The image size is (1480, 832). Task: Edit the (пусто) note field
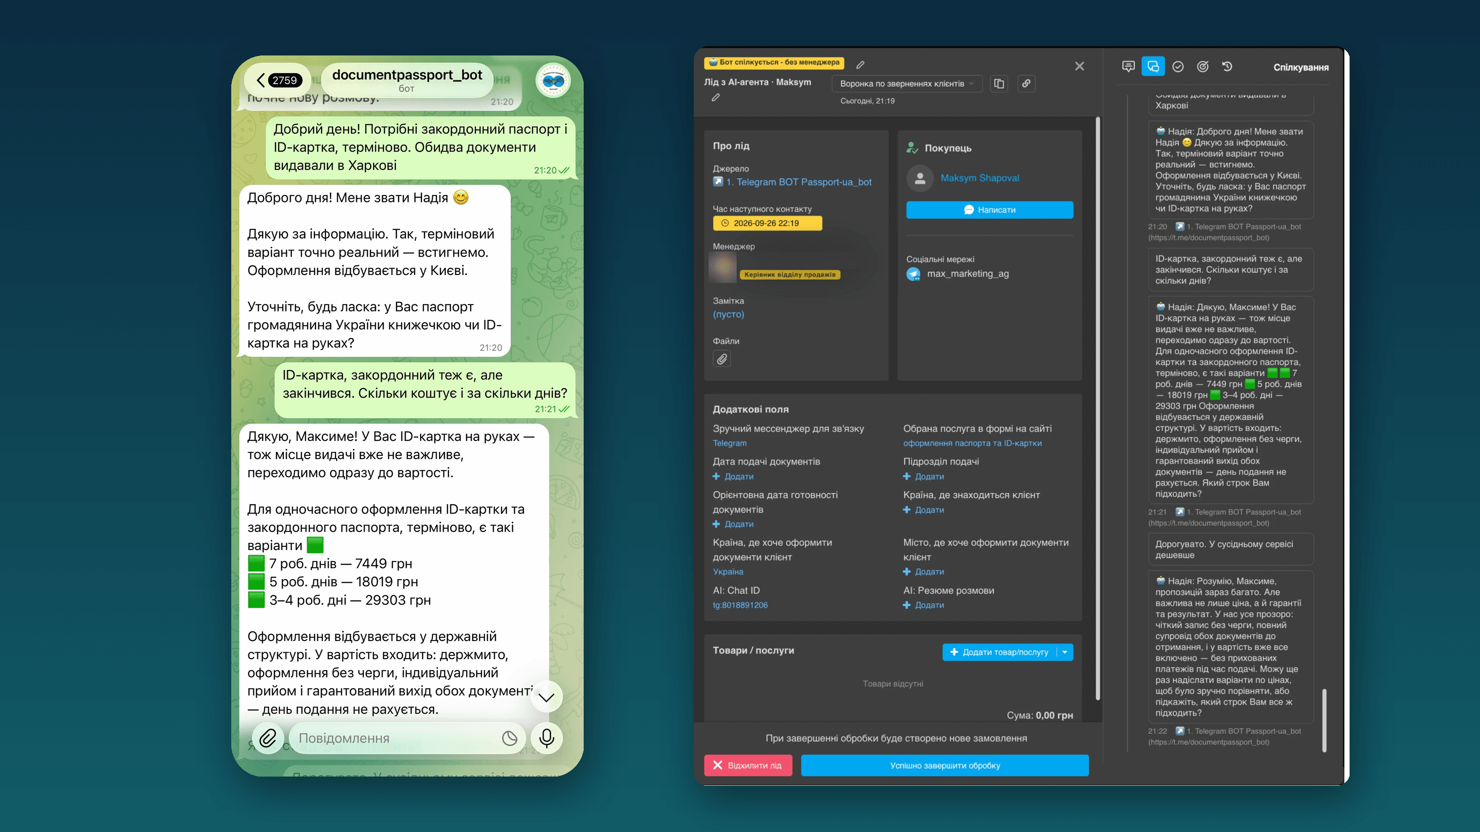coord(728,315)
